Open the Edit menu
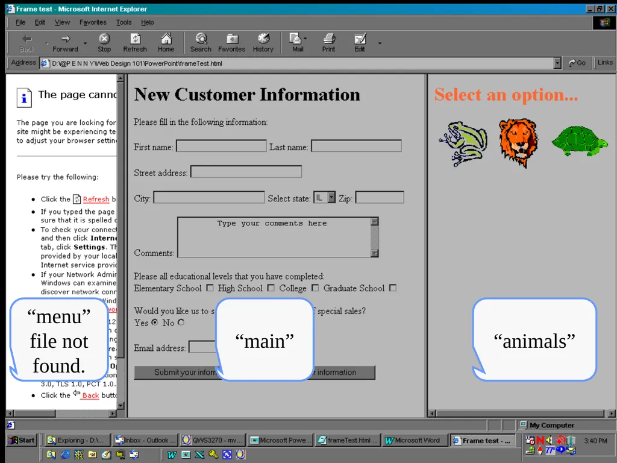The width and height of the screenshot is (617, 463). [x=40, y=22]
